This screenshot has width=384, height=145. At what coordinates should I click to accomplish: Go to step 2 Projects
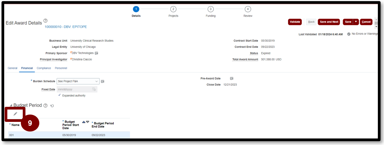click(173, 9)
